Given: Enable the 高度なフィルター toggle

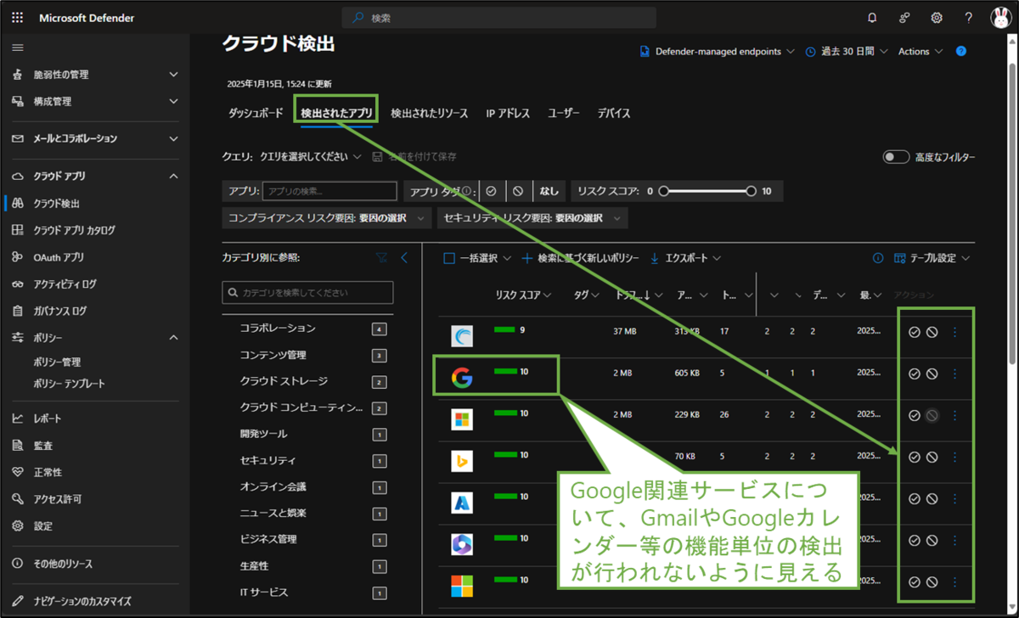Looking at the screenshot, I should 896,156.
